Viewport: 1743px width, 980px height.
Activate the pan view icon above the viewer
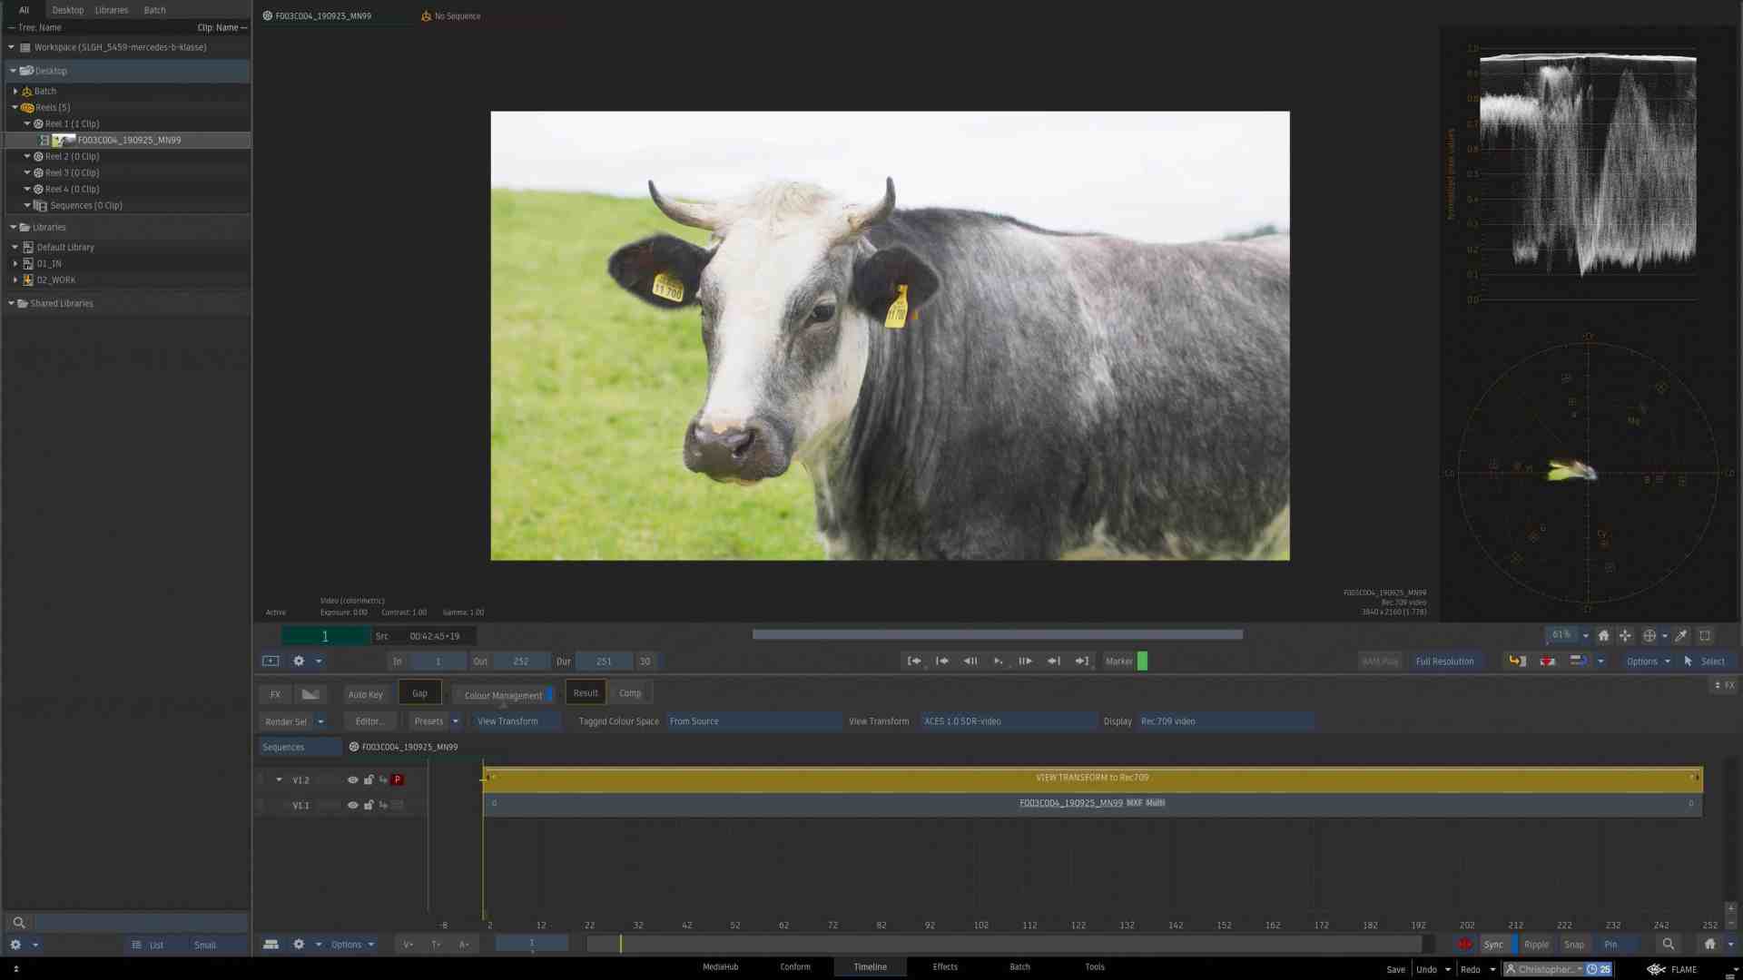(1625, 636)
